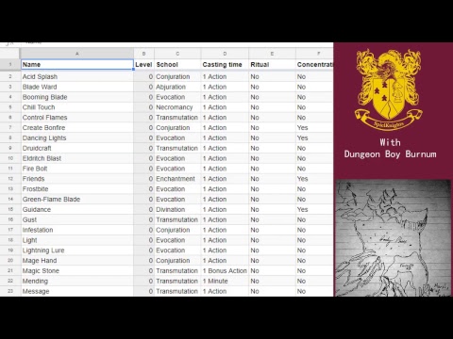Select row 23 header number
The height and width of the screenshot is (339, 453).
[10, 291]
